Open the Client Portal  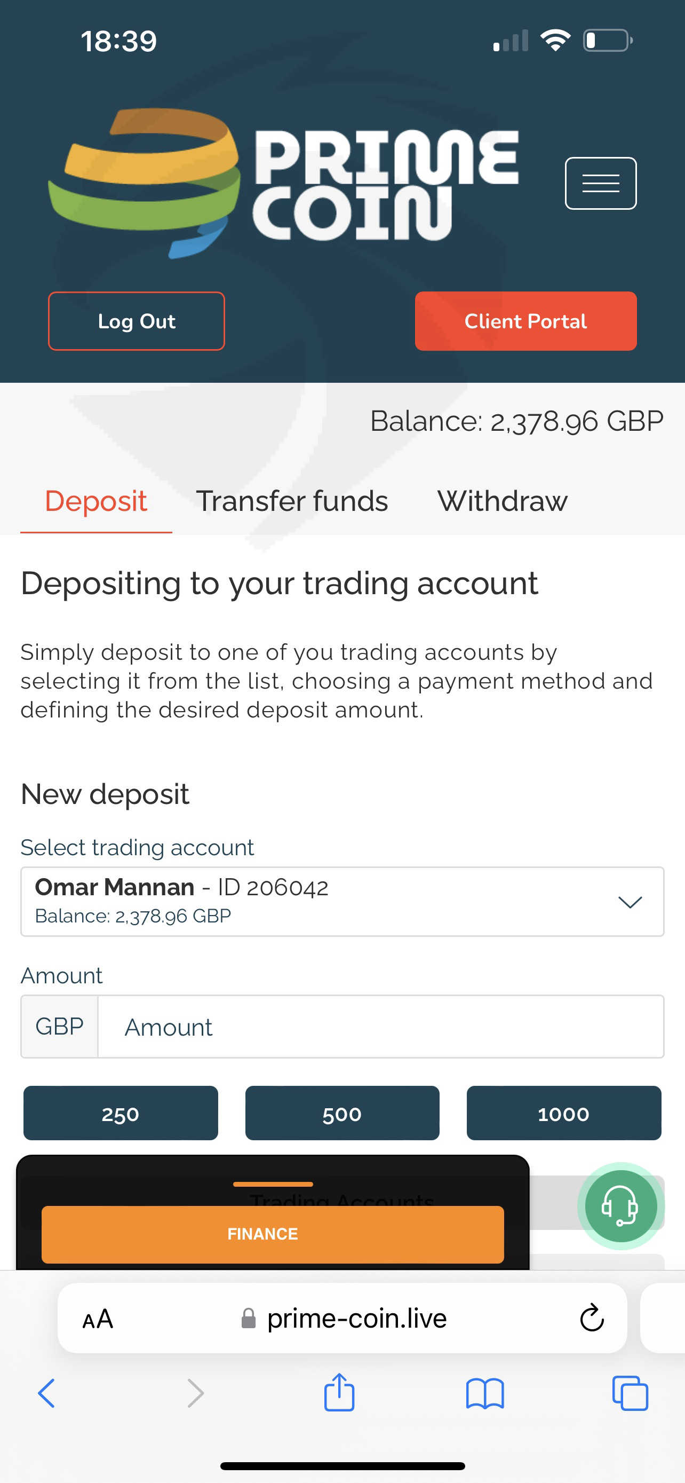525,321
